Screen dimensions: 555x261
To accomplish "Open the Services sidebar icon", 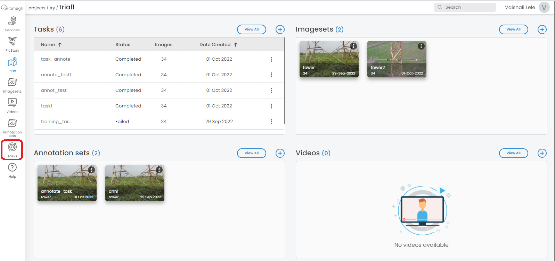I will pyautogui.click(x=12, y=24).
